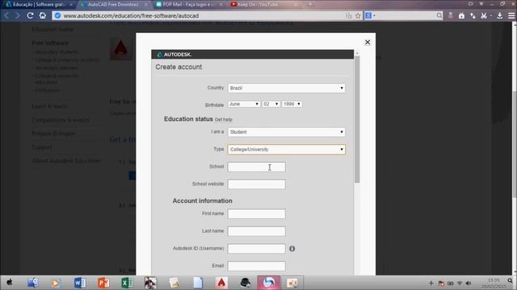Click the School website input field

(x=256, y=184)
